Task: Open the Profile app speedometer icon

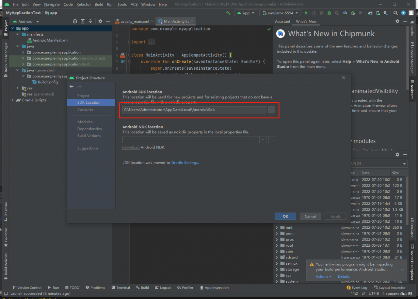Action: click(x=345, y=13)
